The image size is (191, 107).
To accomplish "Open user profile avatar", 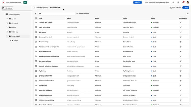I will (x=188, y=2).
